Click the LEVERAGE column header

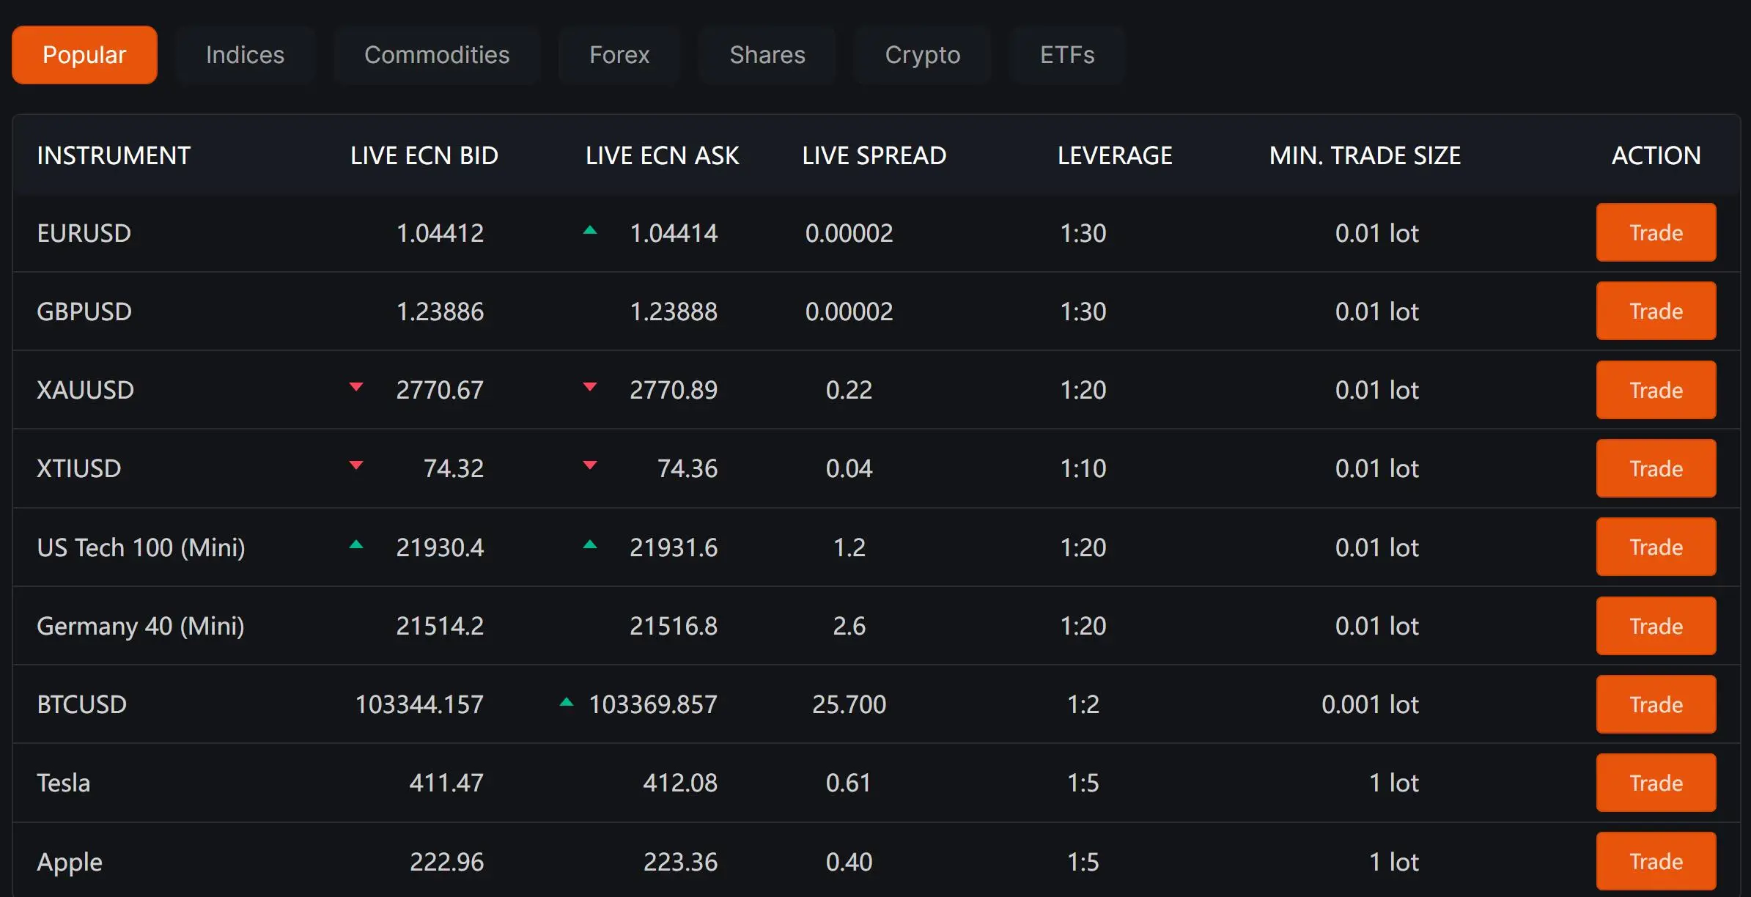(x=1115, y=155)
